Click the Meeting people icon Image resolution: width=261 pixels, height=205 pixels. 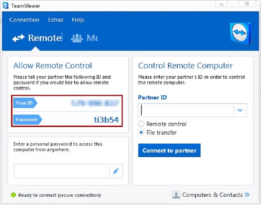(77, 38)
